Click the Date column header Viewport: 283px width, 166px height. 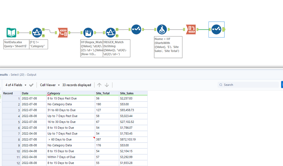coord(34,93)
